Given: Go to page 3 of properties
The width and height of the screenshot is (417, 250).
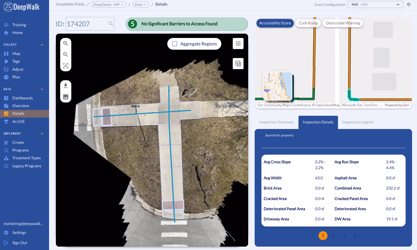Looking at the screenshot, I should 344,235.
